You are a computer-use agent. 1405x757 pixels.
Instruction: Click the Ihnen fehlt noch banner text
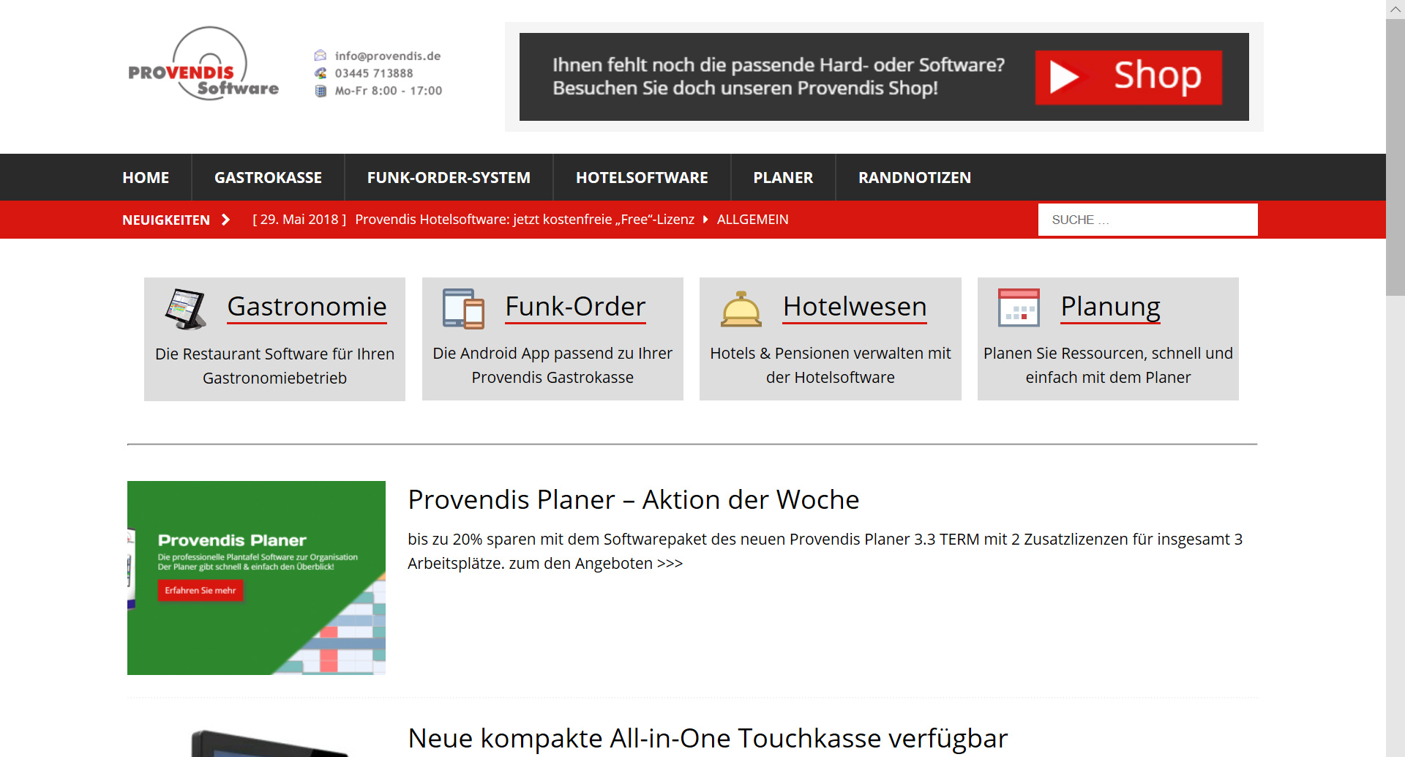[779, 76]
